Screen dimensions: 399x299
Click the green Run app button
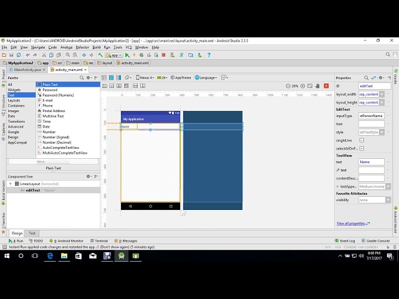click(127, 55)
